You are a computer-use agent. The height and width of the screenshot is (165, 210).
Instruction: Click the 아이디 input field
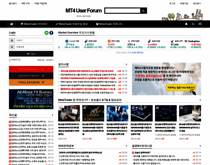pyautogui.click(x=34, y=40)
